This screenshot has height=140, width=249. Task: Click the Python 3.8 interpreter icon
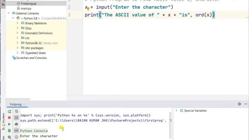[x=18, y=18]
